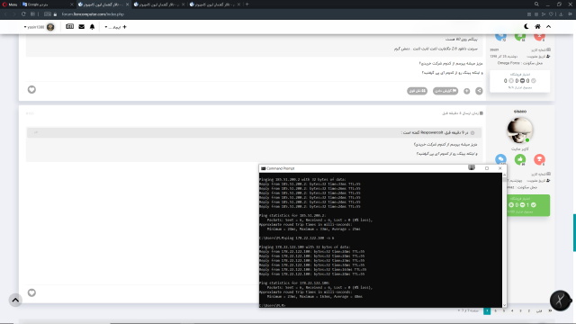The width and height of the screenshot is (576, 324).
Task: Select the current page 7 button
Action: click(487, 310)
